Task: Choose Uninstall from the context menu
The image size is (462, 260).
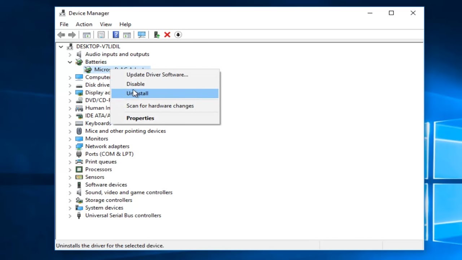Action: coord(165,93)
